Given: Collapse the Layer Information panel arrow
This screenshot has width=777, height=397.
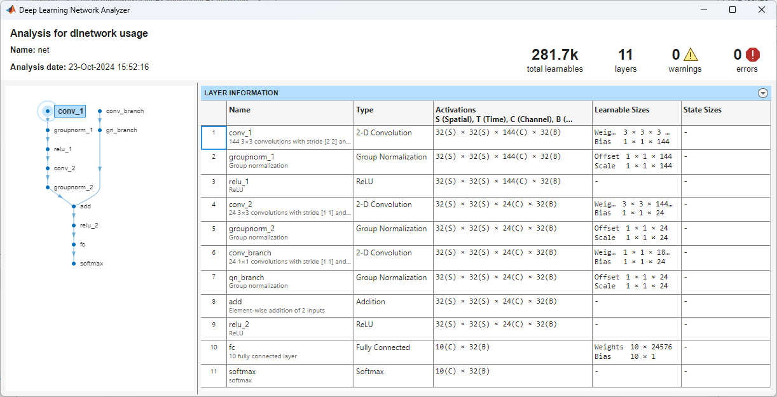Looking at the screenshot, I should click(763, 93).
